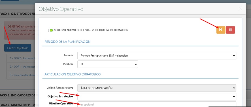Select the '1.- OOP2 - Incrementar' objective row
This screenshot has width=251, height=107.
(21, 58)
